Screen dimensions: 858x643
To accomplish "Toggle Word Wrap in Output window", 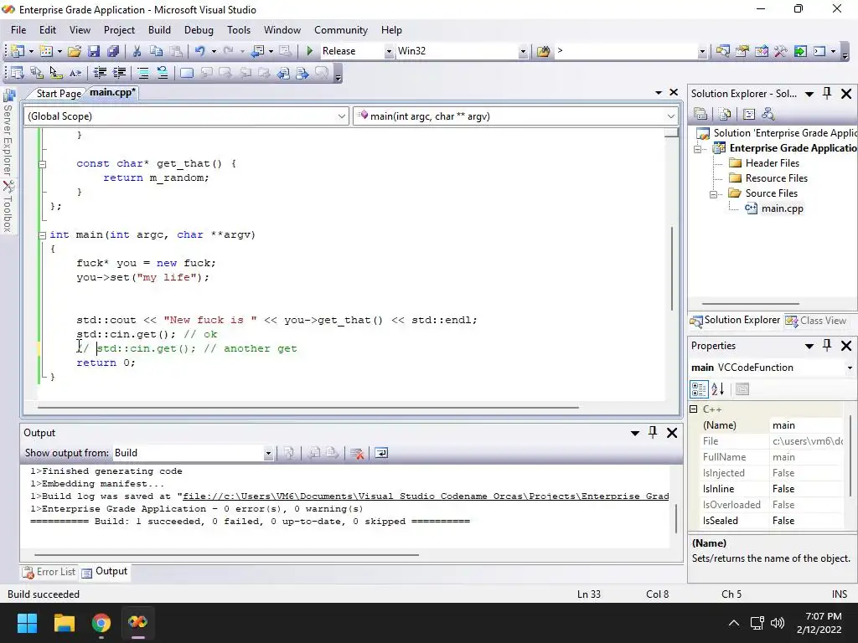I will (381, 453).
